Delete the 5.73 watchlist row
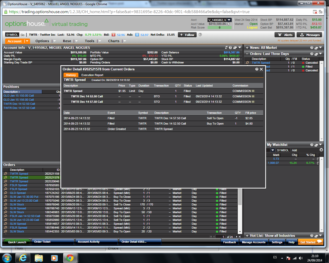 pos(318,159)
